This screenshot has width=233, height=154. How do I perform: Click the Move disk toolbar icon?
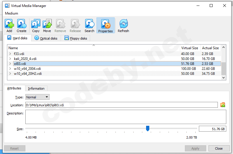pyautogui.click(x=47, y=25)
